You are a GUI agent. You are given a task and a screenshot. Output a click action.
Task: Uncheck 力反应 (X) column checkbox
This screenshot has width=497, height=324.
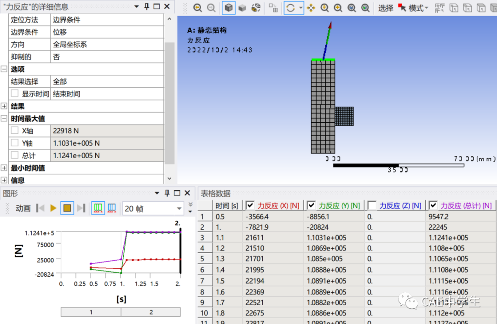(250, 205)
